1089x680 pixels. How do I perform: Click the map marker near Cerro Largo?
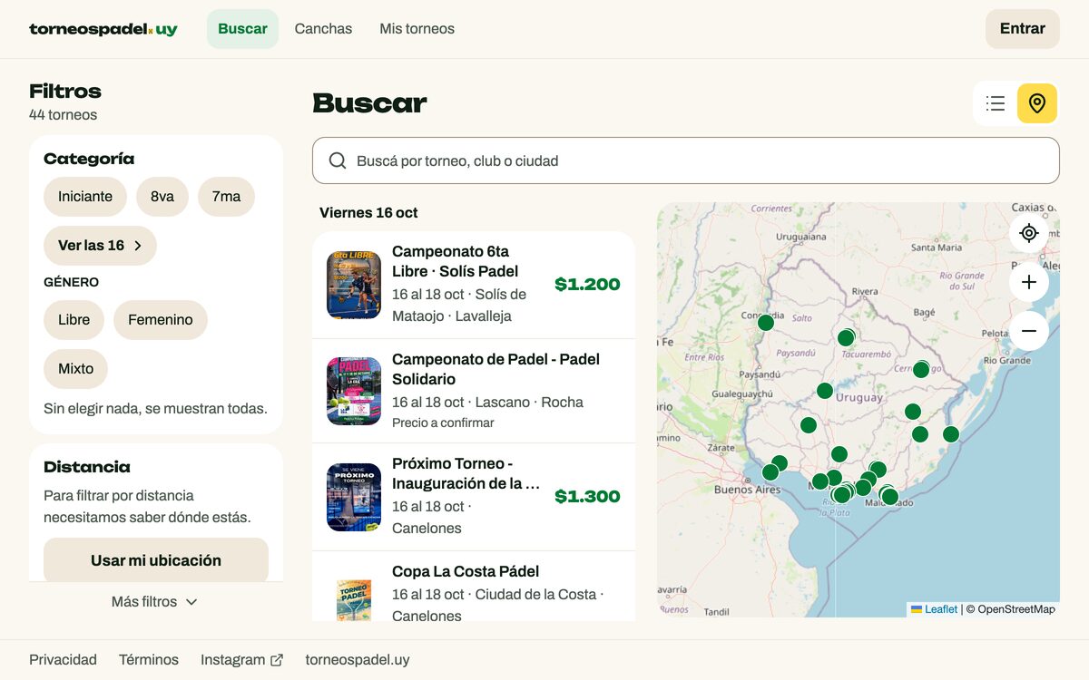(x=921, y=369)
